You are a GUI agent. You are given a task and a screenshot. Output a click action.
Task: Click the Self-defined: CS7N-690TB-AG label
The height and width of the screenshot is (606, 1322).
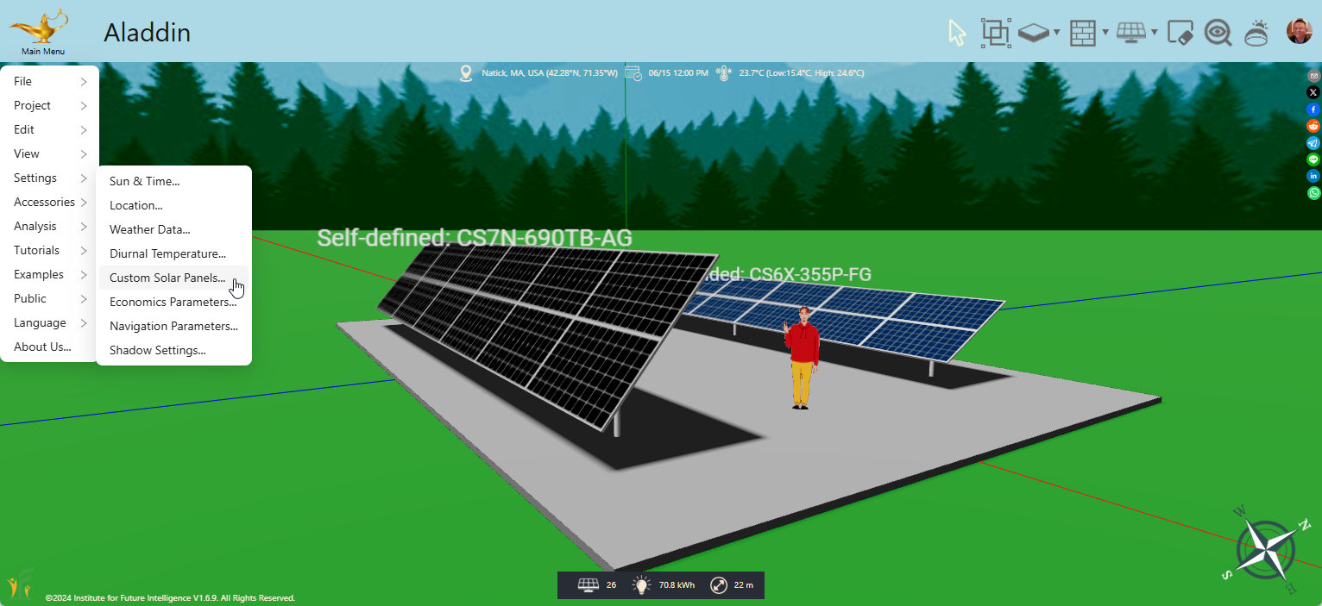475,238
